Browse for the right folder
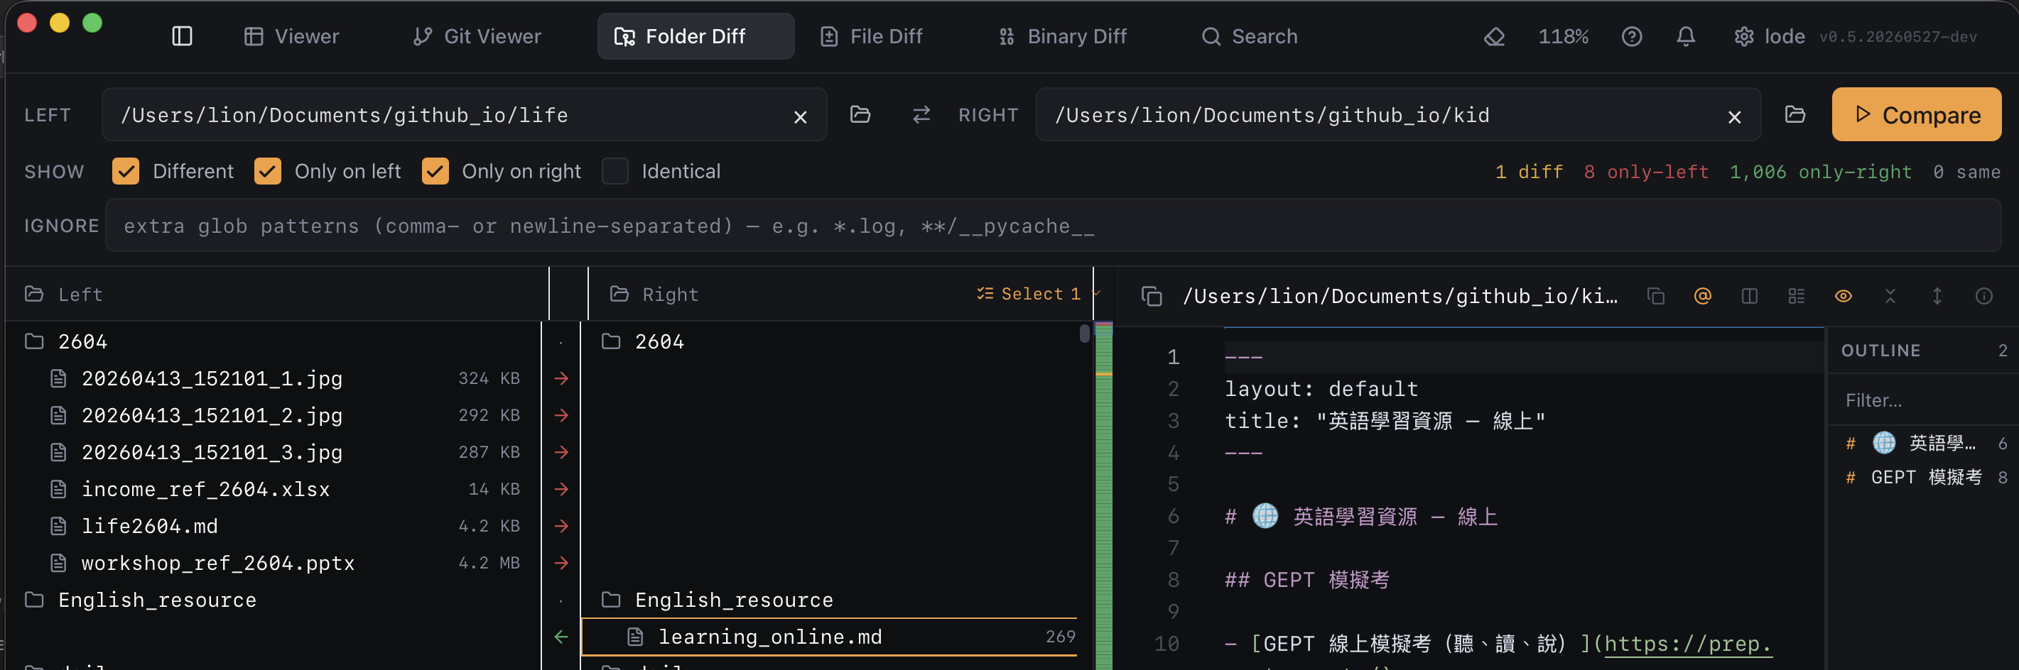Image resolution: width=2019 pixels, height=670 pixels. (1794, 114)
